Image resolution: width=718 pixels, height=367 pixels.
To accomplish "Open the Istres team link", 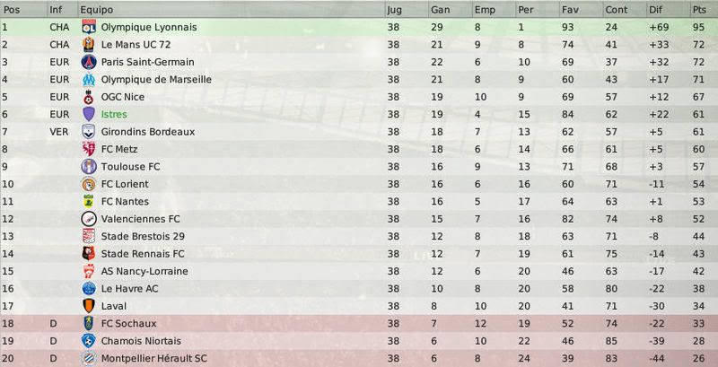I will pos(114,114).
